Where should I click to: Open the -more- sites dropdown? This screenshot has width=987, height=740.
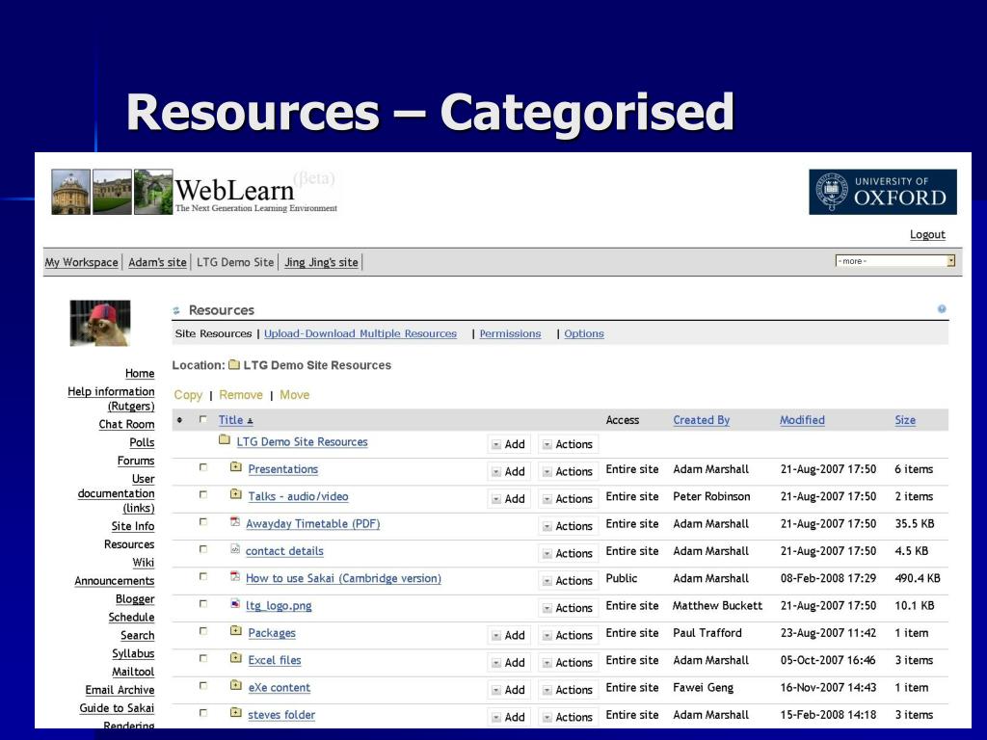(x=895, y=260)
